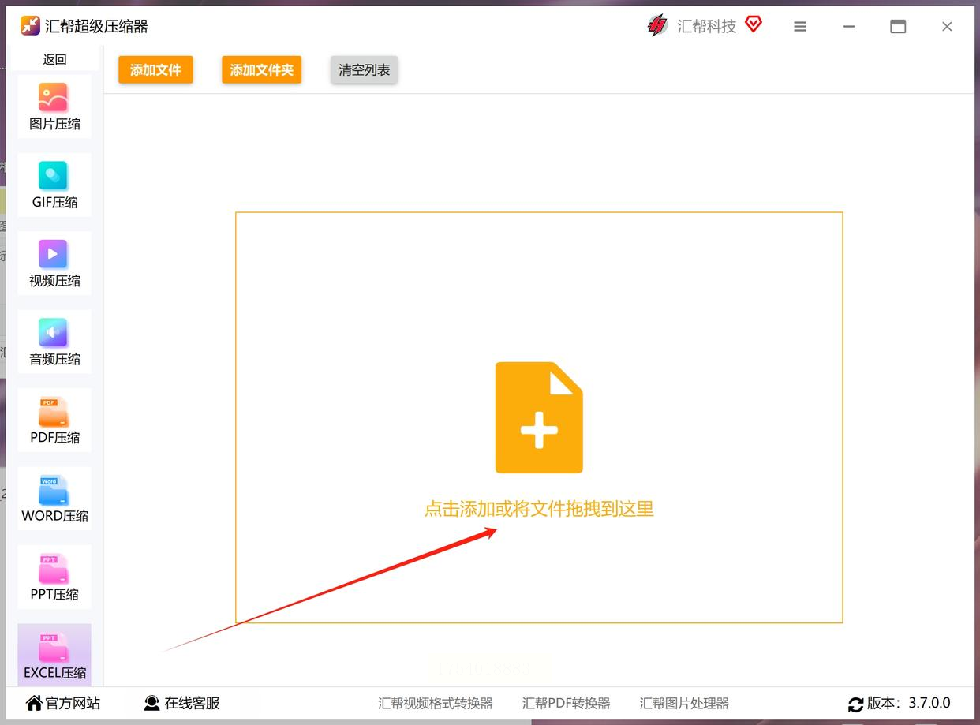Open the 汇帮视频格式转换器 link

[436, 703]
